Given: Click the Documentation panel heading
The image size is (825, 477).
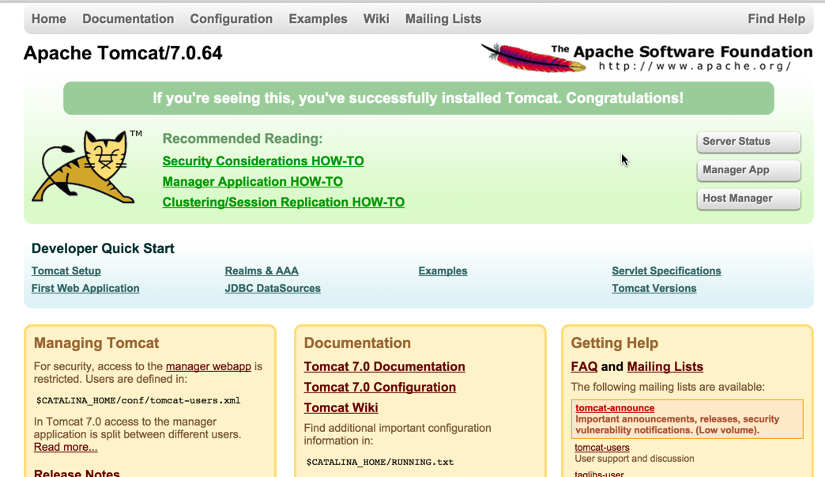Looking at the screenshot, I should (357, 343).
